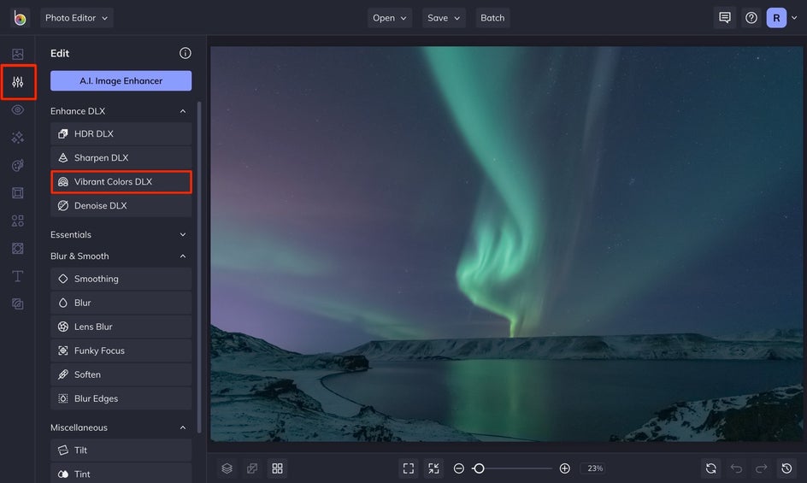The width and height of the screenshot is (807, 483).
Task: Open the Photo Editor dropdown
Action: [x=76, y=17]
